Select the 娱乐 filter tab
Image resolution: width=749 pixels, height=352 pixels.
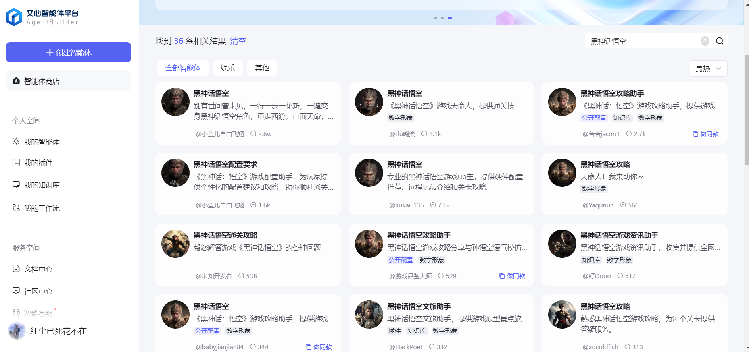click(228, 68)
